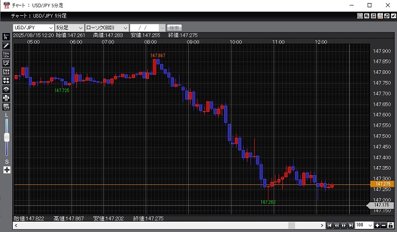This screenshot has height=232, width=397.
Task: Click the 147.500 price axis label
Action: (x=382, y=136)
